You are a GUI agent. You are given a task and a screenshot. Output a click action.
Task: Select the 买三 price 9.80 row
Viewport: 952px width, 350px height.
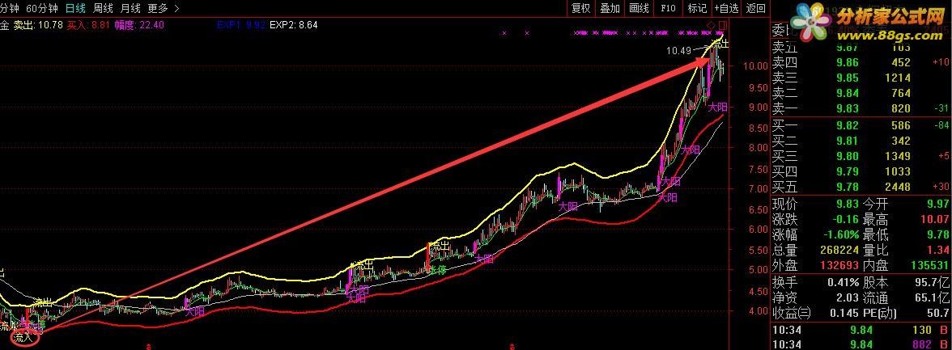click(x=861, y=157)
